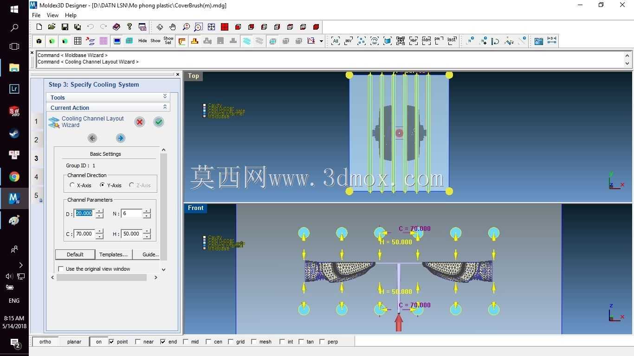Screen dimensions: 634x356
Task: Switch to the four-viewport red grid layout
Action: click(225, 27)
